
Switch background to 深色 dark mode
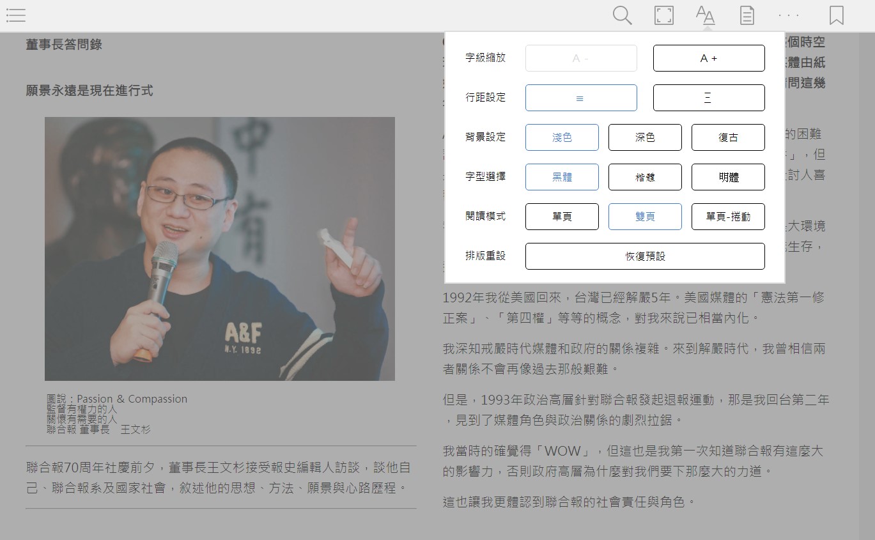tap(645, 137)
